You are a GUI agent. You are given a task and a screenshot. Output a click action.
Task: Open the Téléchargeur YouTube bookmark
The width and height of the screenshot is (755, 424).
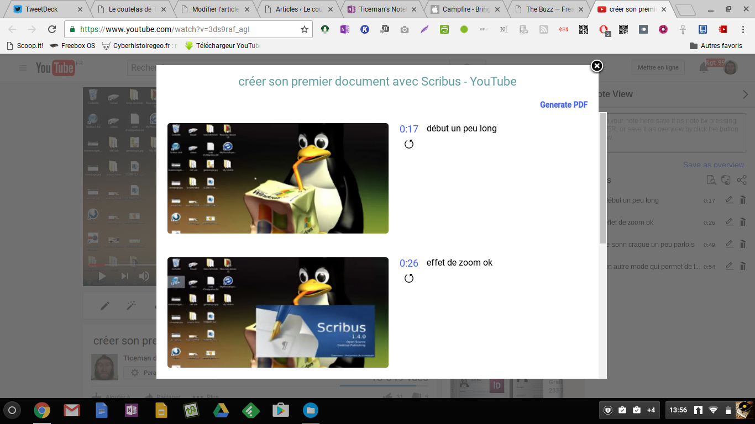(222, 46)
